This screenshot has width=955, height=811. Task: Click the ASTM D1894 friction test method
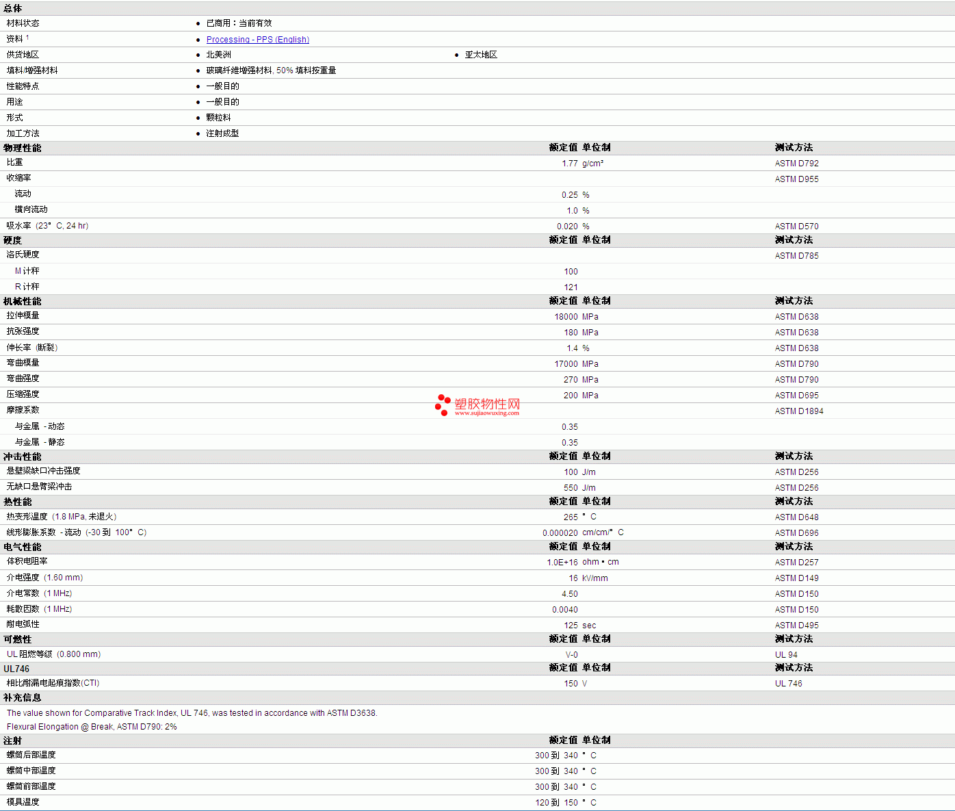(x=799, y=411)
